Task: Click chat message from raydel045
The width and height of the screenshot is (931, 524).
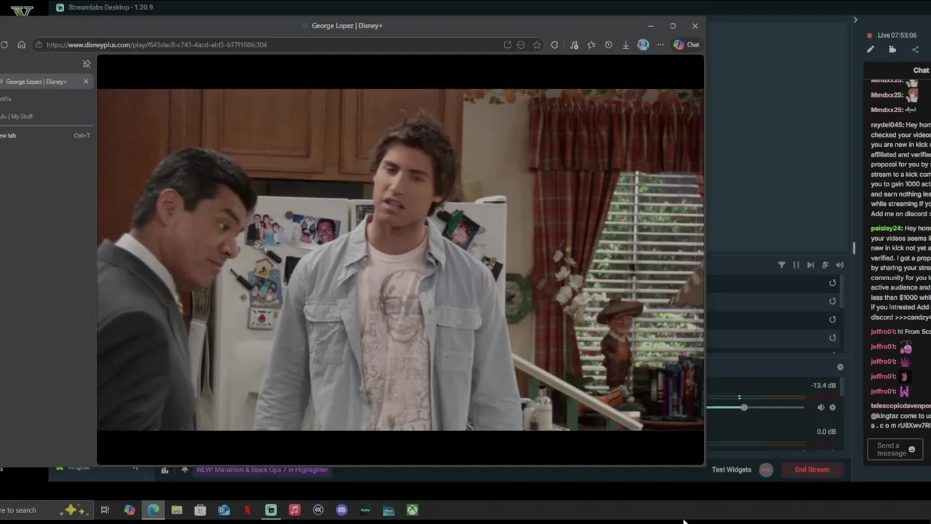Action: (x=900, y=170)
